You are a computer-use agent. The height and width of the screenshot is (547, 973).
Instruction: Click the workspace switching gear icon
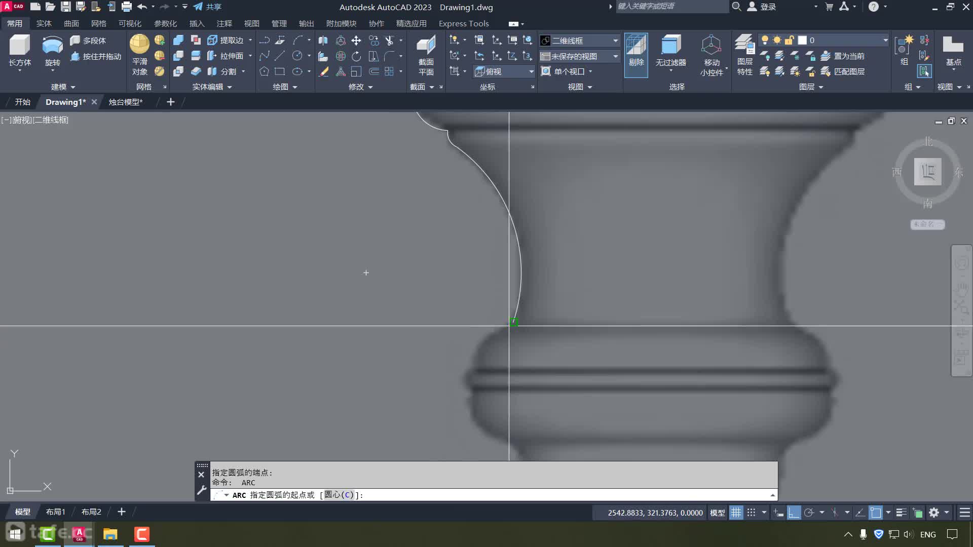coord(934,513)
